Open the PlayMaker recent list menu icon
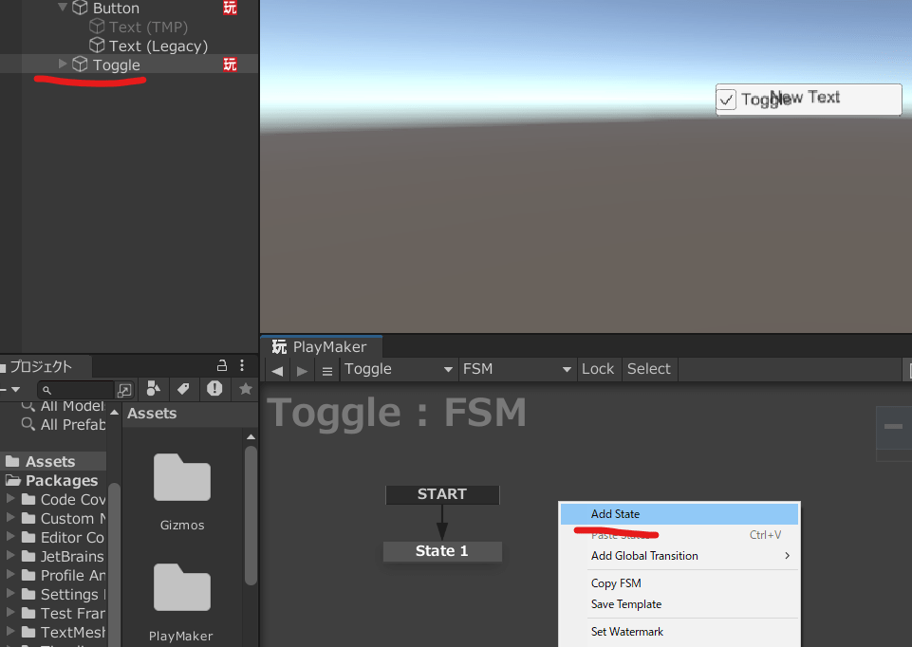 point(327,370)
